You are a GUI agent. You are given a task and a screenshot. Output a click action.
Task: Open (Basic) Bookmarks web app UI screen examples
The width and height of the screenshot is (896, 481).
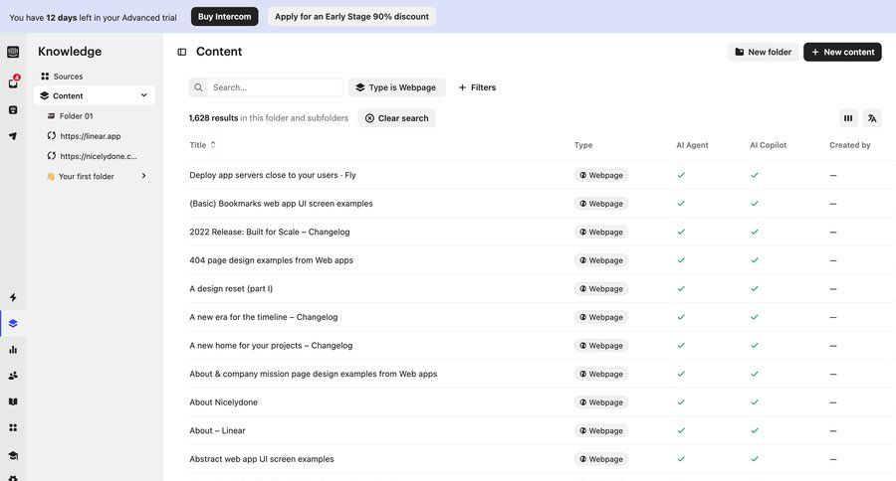281,204
